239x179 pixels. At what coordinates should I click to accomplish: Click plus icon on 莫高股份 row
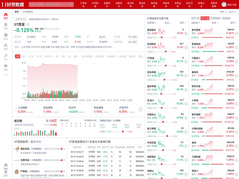(x=186, y=33)
